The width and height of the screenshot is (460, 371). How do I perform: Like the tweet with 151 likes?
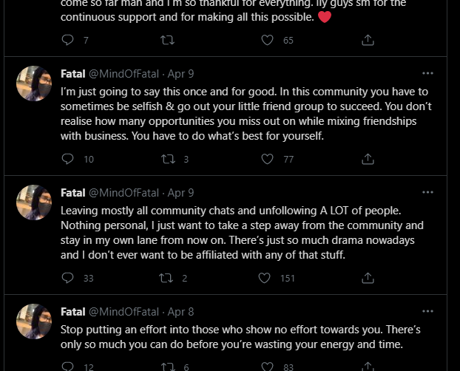[265, 278]
